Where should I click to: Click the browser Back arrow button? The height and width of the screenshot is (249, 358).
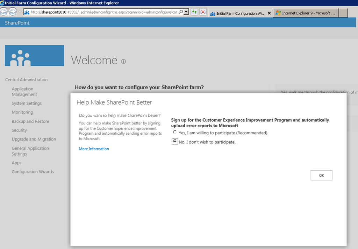pyautogui.click(x=4, y=12)
